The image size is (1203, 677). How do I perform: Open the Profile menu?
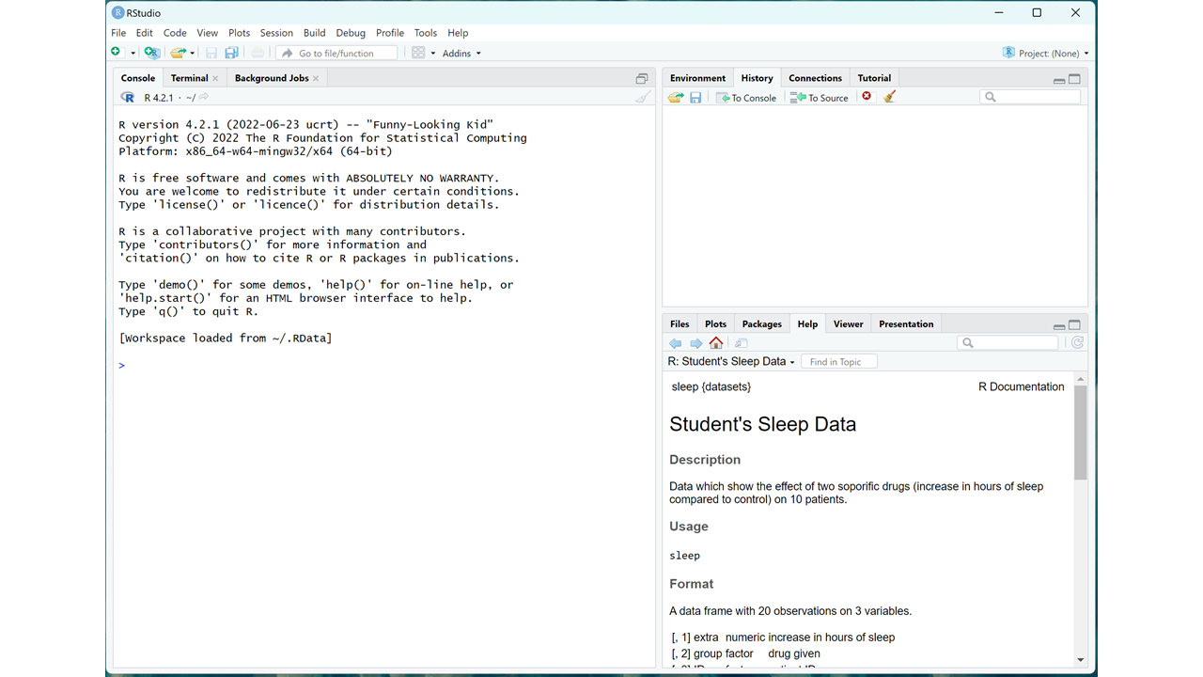click(x=390, y=33)
